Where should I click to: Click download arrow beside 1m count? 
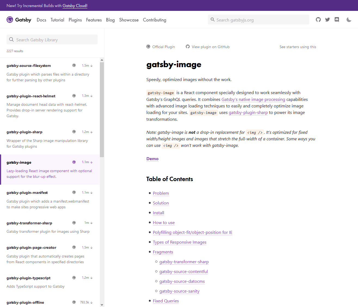coord(91,223)
